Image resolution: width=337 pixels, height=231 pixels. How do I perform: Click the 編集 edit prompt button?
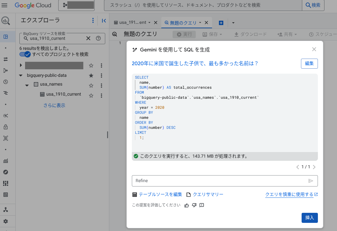(x=309, y=64)
